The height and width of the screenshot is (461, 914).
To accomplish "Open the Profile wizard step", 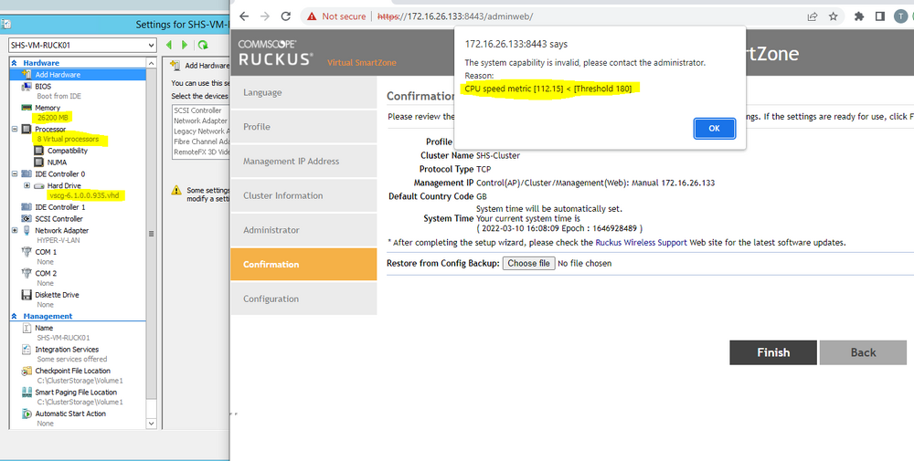I will pyautogui.click(x=303, y=127).
